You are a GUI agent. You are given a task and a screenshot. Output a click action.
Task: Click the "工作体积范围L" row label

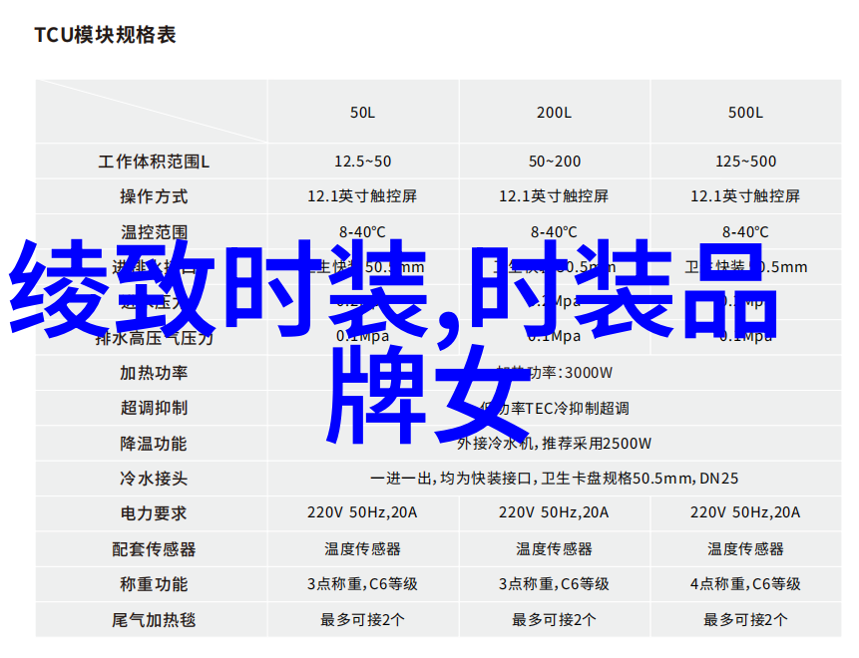pos(154,162)
